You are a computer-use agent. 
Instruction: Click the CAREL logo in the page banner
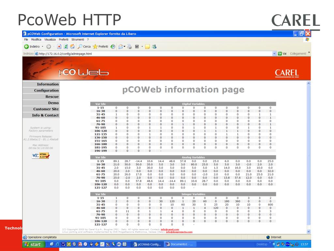[x=287, y=73]
